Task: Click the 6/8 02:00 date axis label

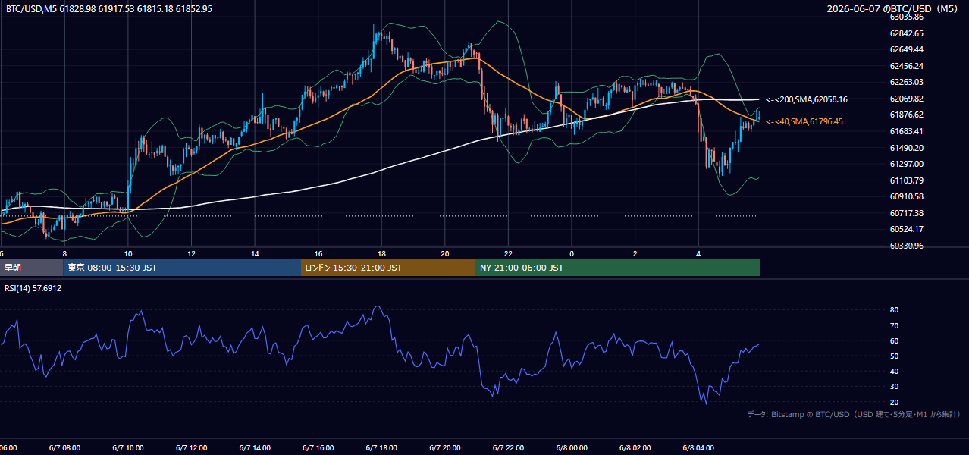Action: coord(635,448)
